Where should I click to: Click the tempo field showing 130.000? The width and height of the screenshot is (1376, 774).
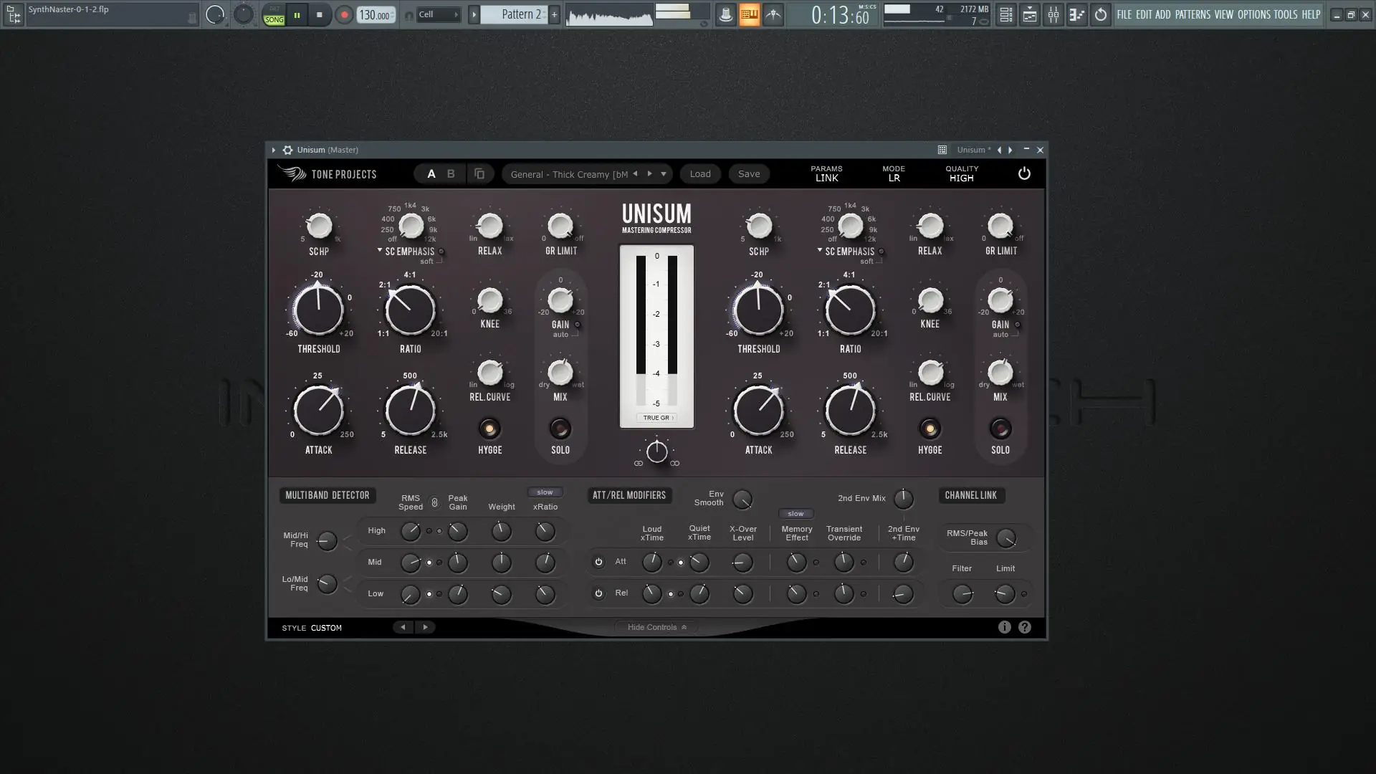[375, 14]
